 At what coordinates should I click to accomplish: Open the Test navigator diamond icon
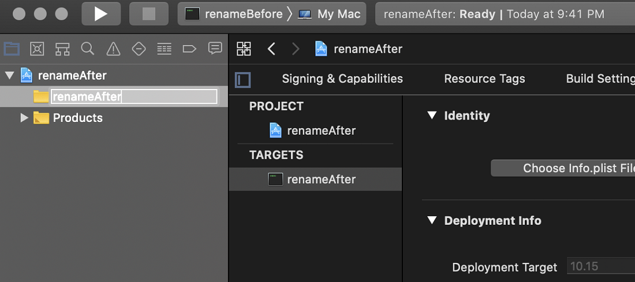[139, 49]
